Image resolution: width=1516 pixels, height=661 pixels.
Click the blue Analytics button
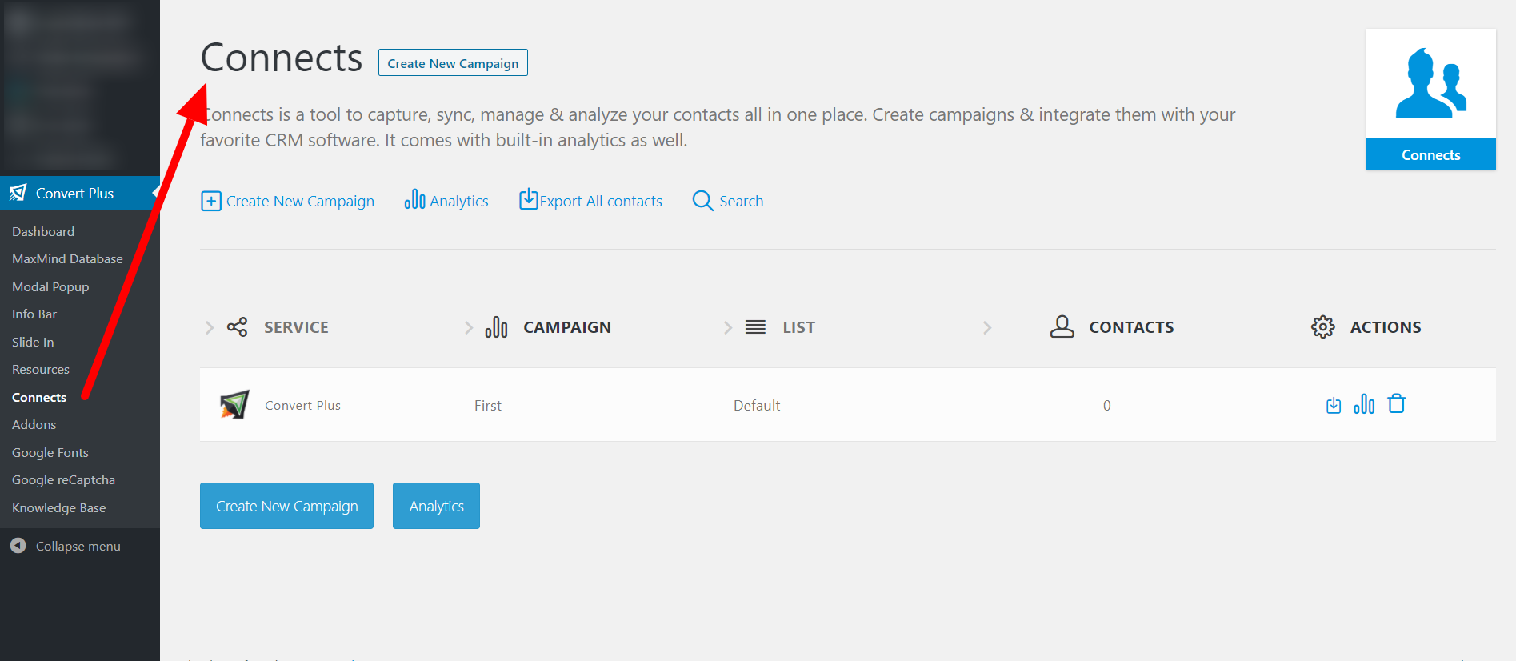click(436, 506)
